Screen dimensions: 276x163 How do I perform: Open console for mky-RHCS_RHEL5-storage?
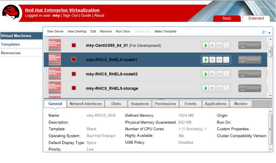[x=250, y=88]
